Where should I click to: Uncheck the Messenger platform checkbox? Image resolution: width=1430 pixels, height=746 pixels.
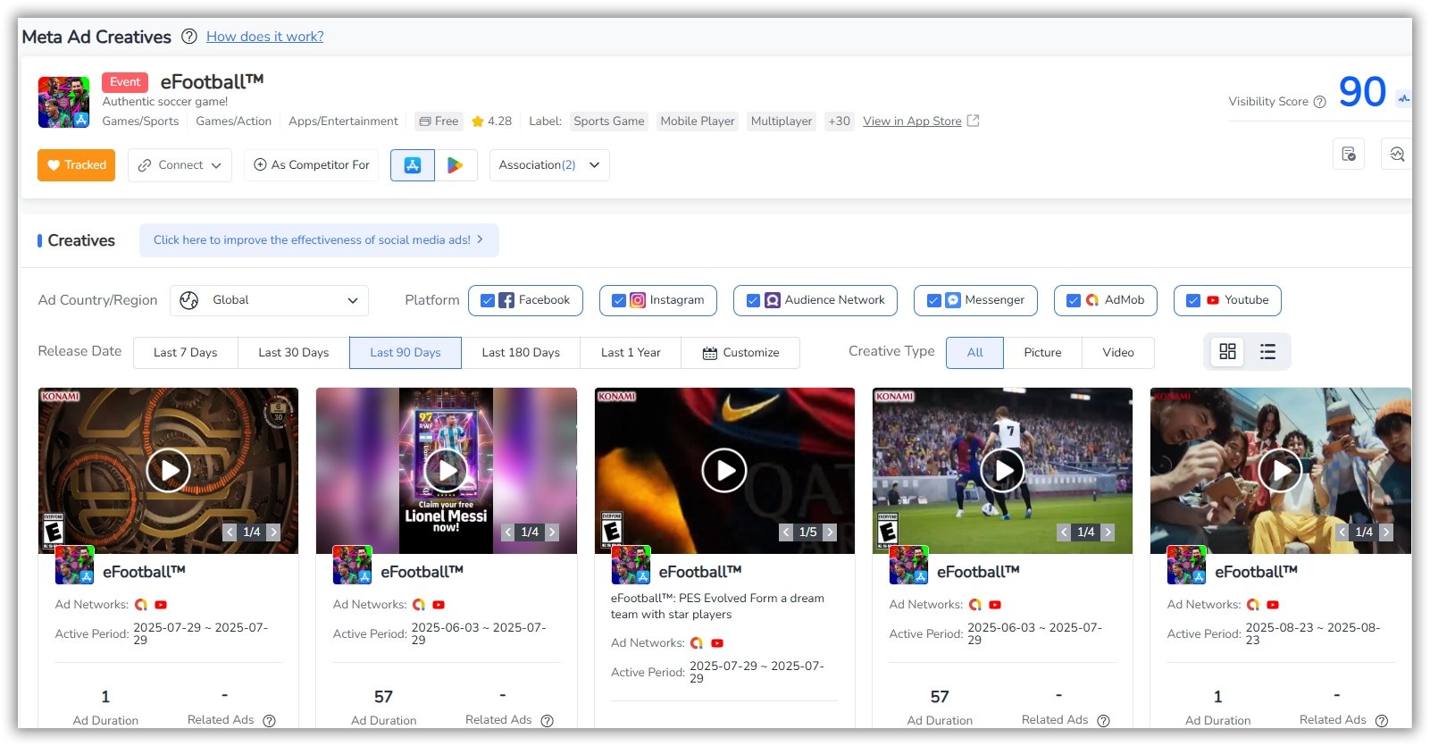[933, 301]
